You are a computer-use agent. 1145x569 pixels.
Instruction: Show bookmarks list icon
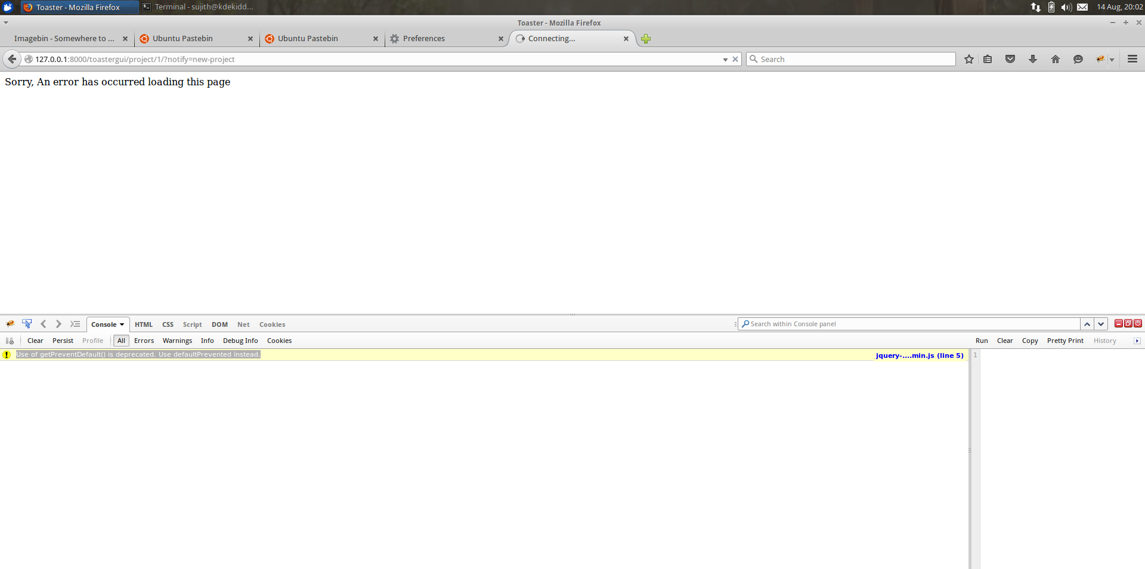(x=988, y=59)
